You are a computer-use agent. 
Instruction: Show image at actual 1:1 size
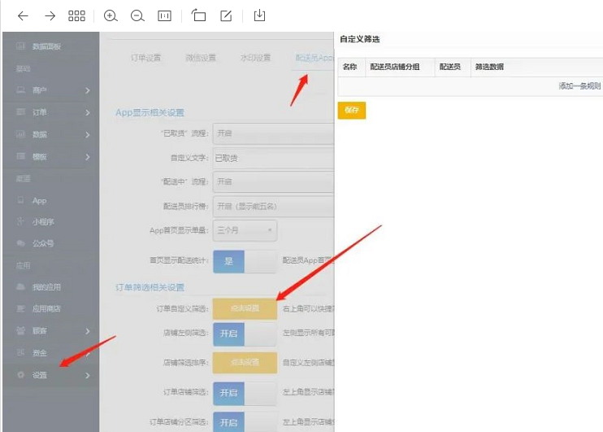tap(164, 15)
